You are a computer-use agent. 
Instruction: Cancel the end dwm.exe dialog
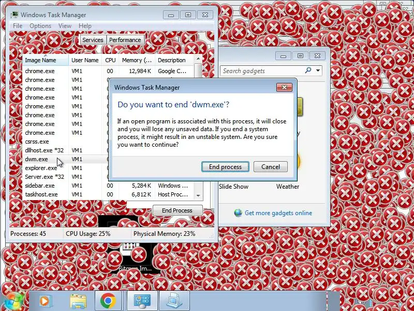pos(270,166)
